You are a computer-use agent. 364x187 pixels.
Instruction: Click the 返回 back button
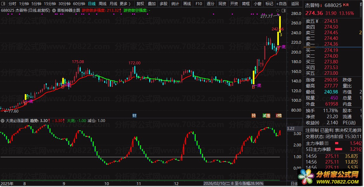point(295,4)
